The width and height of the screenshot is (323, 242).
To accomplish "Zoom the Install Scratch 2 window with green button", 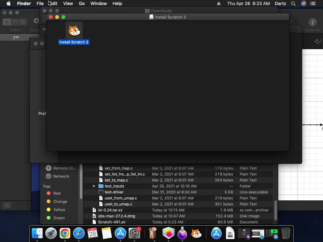I will click(63, 17).
